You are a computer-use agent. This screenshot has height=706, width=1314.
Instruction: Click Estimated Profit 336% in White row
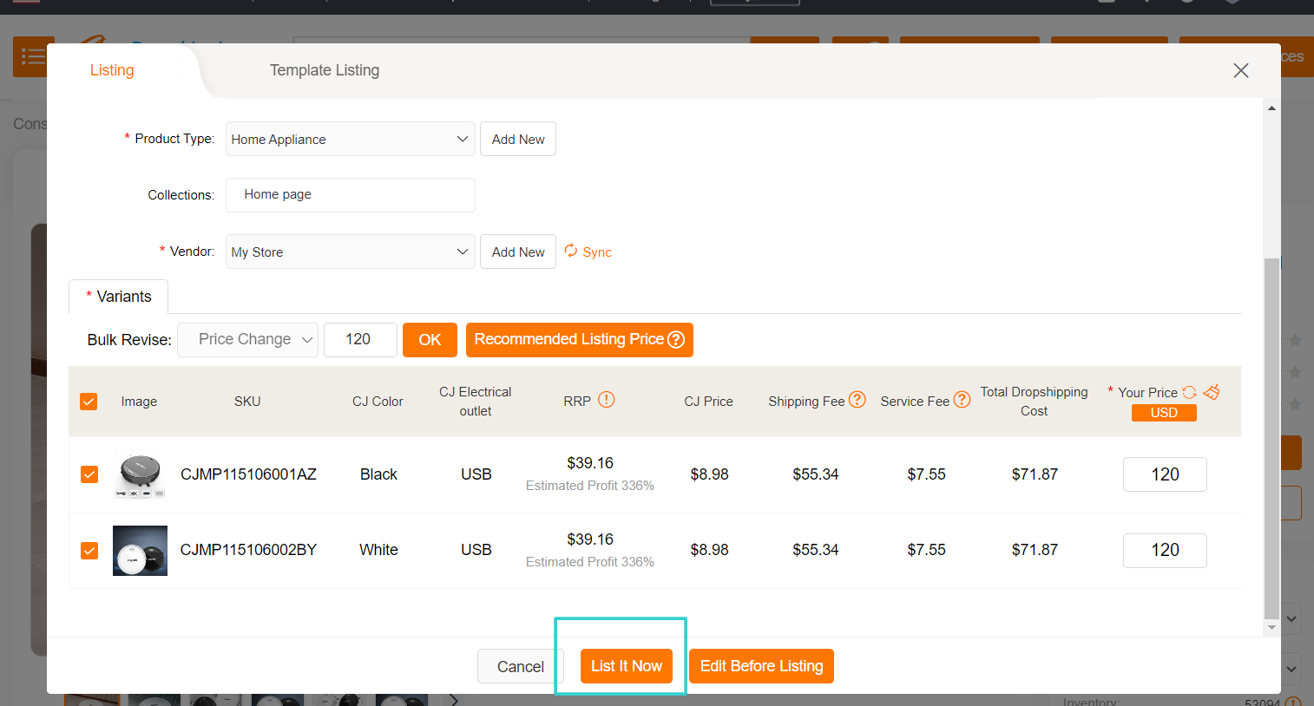coord(590,562)
